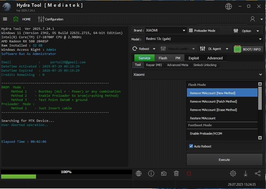The image size is (266, 189).
Task: Switch to the PM tab
Action: point(178,58)
